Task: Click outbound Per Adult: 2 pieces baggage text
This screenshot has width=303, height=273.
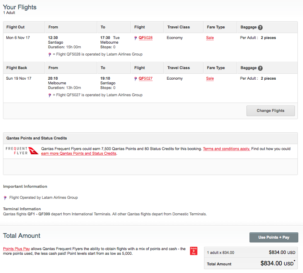Action: [x=258, y=38]
